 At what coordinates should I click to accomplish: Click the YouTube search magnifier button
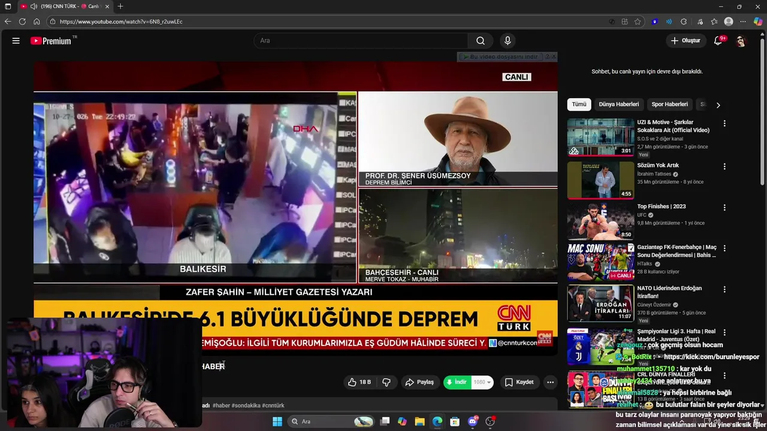481,41
